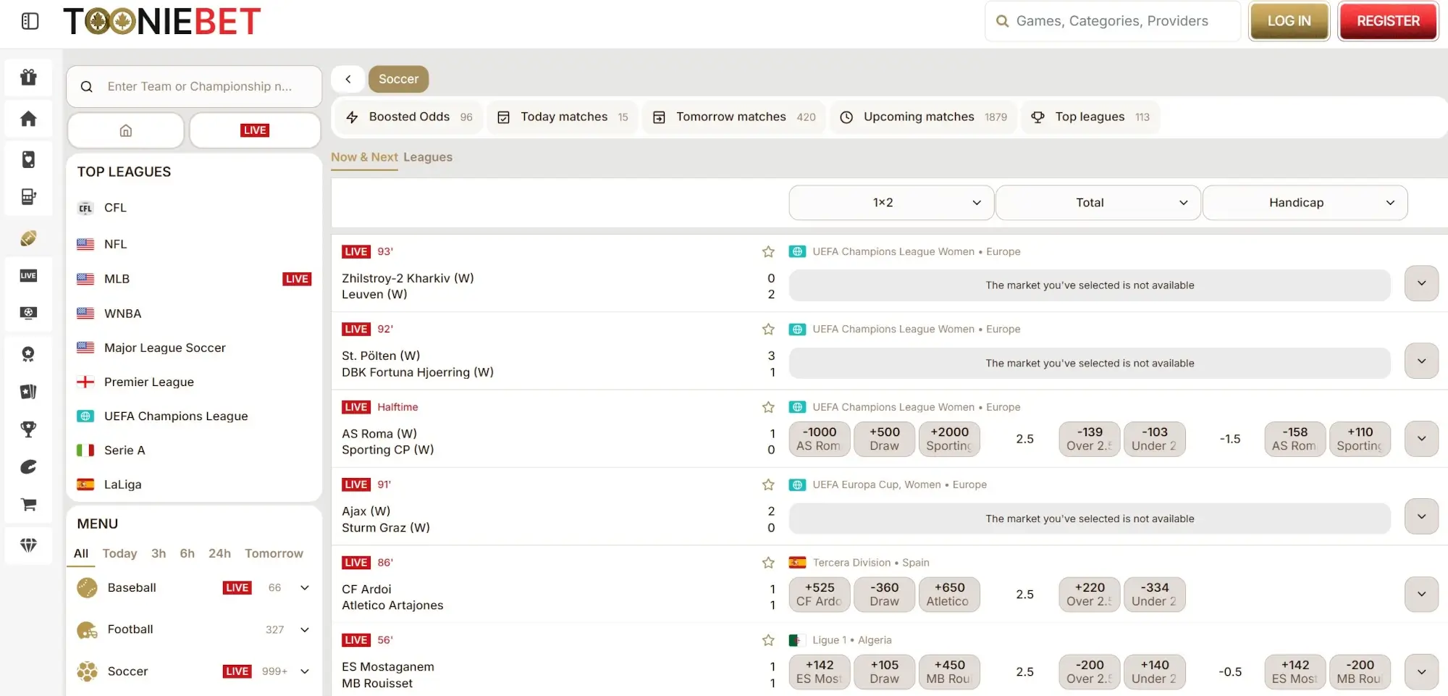1448x696 pixels.
Task: Favorite the AS Roma vs Sporting CP match
Action: click(768, 407)
